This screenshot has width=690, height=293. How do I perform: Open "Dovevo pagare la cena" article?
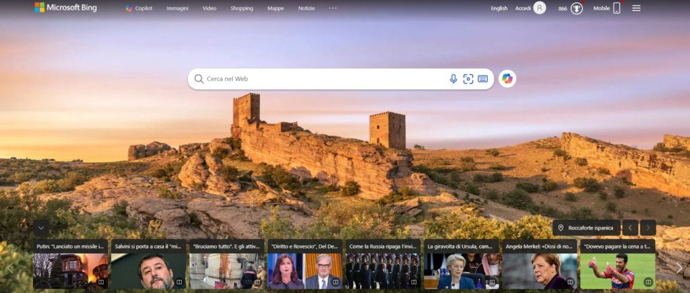[617, 265]
